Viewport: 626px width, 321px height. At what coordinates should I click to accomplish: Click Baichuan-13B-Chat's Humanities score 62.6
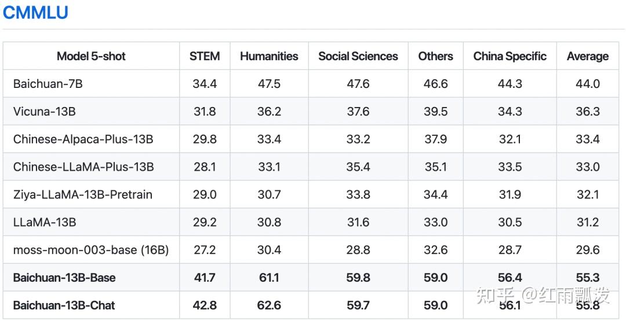coord(269,305)
